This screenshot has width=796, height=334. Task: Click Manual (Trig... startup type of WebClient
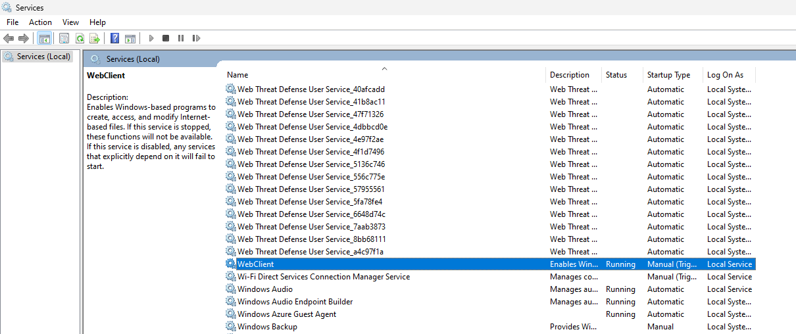(x=672, y=264)
